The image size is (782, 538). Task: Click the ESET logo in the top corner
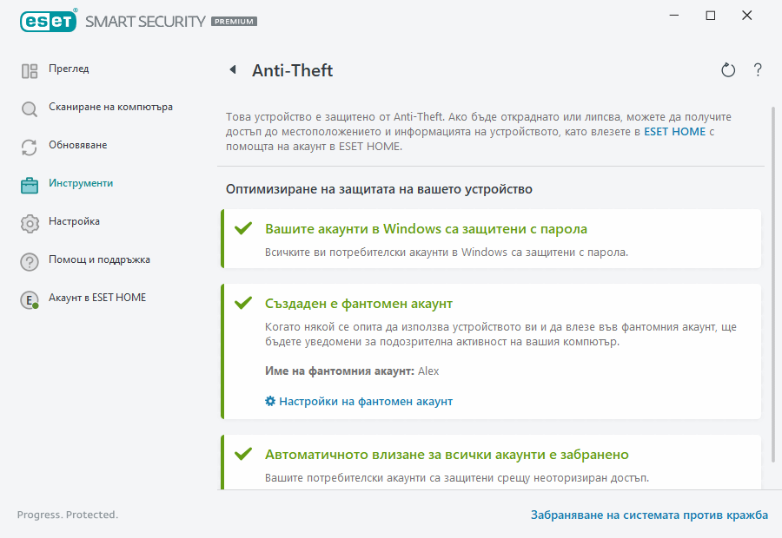(x=48, y=21)
